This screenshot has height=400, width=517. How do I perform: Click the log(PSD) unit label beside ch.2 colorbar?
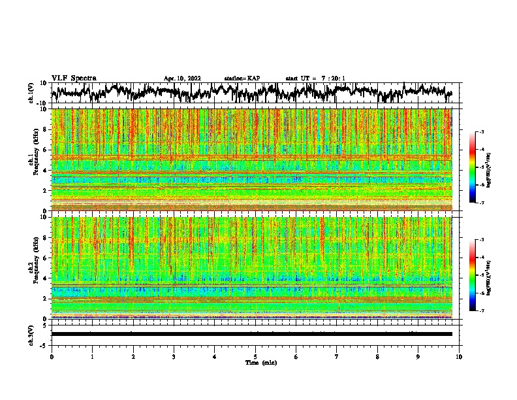pos(489,278)
